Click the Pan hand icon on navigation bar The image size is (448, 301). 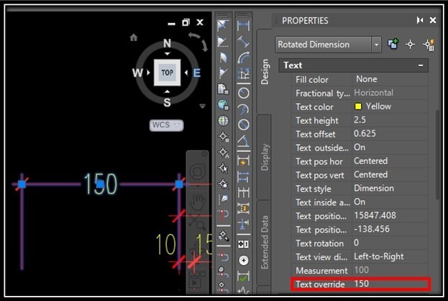click(x=198, y=202)
